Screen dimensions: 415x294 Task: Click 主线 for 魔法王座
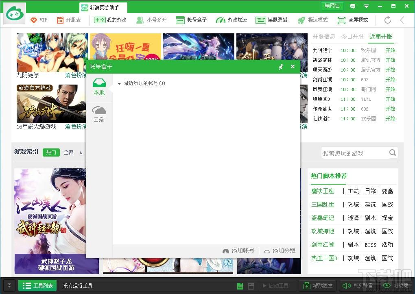[353, 191]
